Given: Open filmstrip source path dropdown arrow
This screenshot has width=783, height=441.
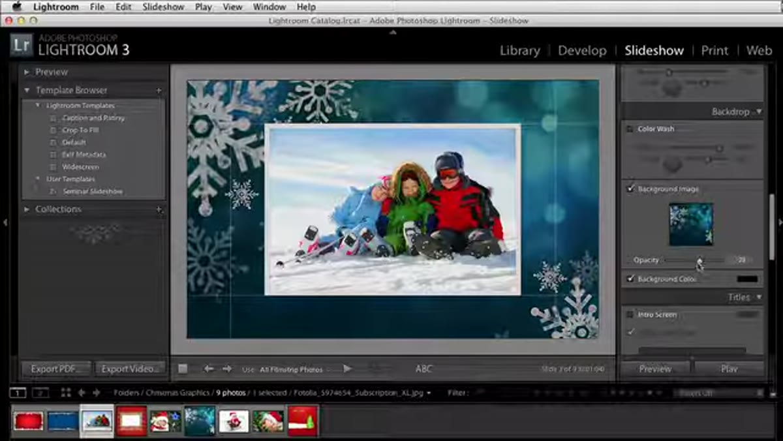Looking at the screenshot, I should [x=429, y=393].
